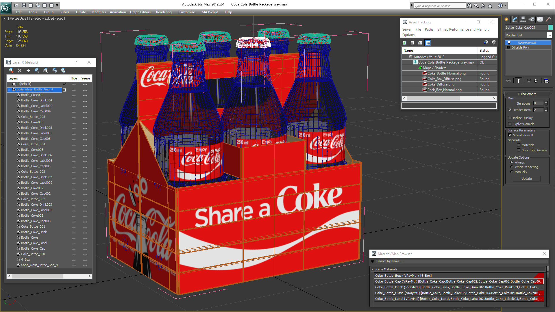Click Highlight Selected Objects' Layers icon
The width and height of the screenshot is (555, 312).
click(46, 70)
